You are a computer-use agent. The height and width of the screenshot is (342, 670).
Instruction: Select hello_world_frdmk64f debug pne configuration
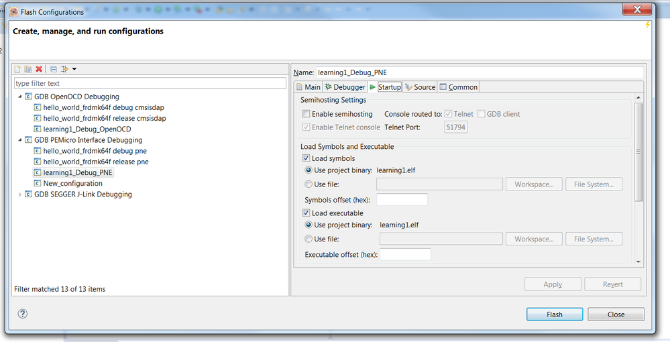click(95, 151)
